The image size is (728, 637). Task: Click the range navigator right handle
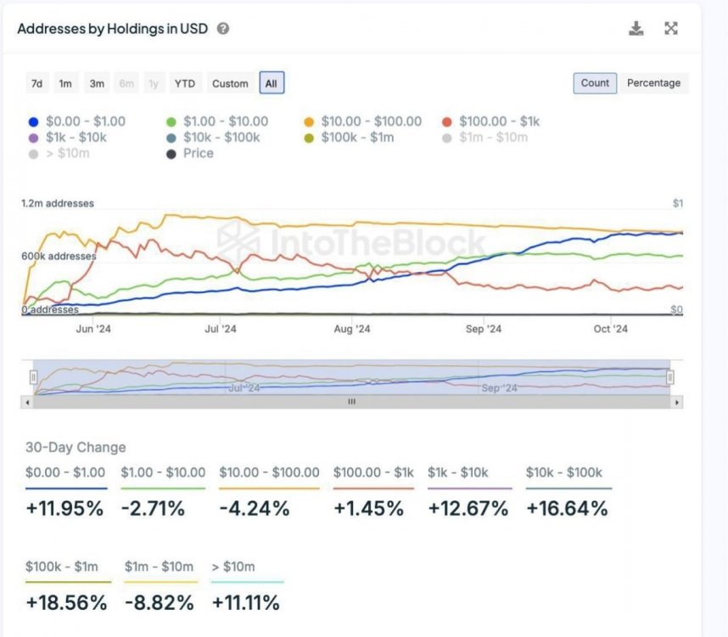670,376
